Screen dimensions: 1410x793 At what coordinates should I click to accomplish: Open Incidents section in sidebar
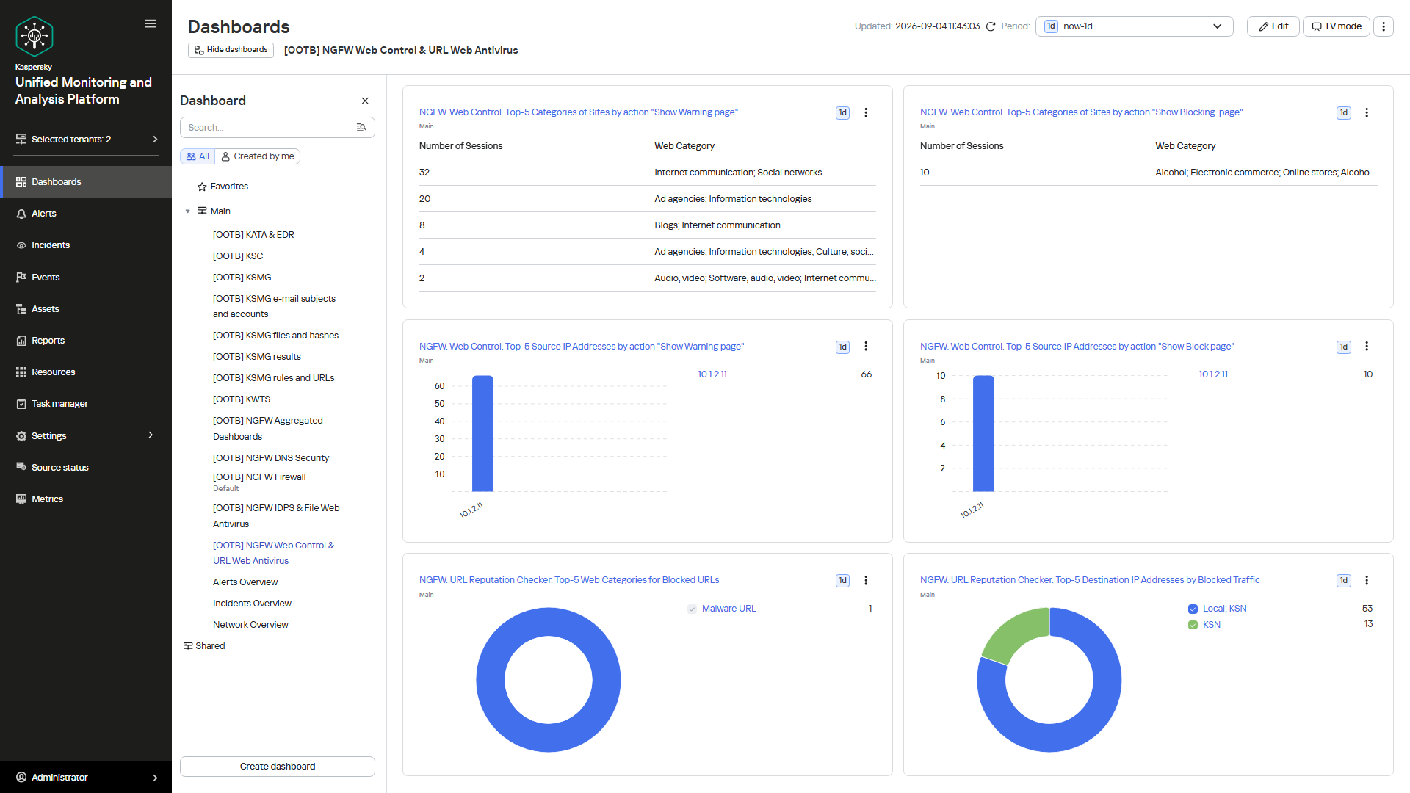(x=86, y=245)
